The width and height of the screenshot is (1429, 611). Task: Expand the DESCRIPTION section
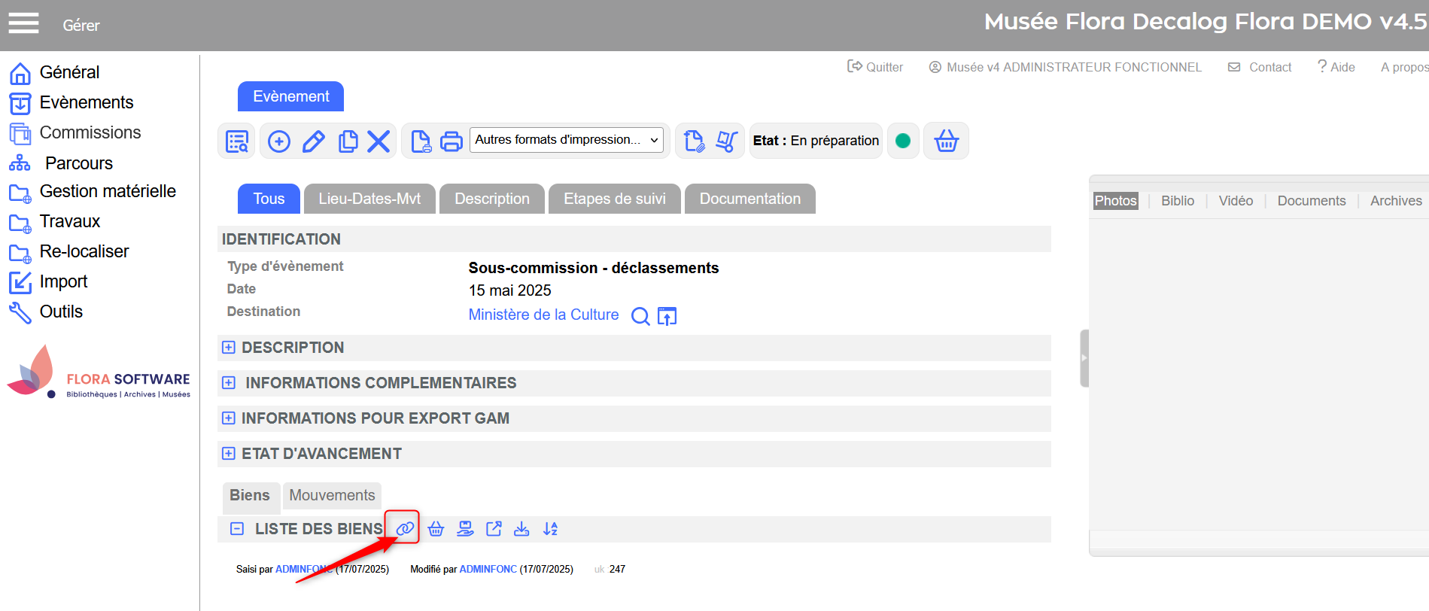click(229, 348)
